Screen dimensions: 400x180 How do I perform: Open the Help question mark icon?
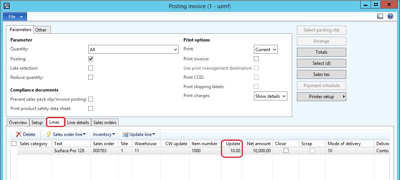pyautogui.click(x=390, y=17)
